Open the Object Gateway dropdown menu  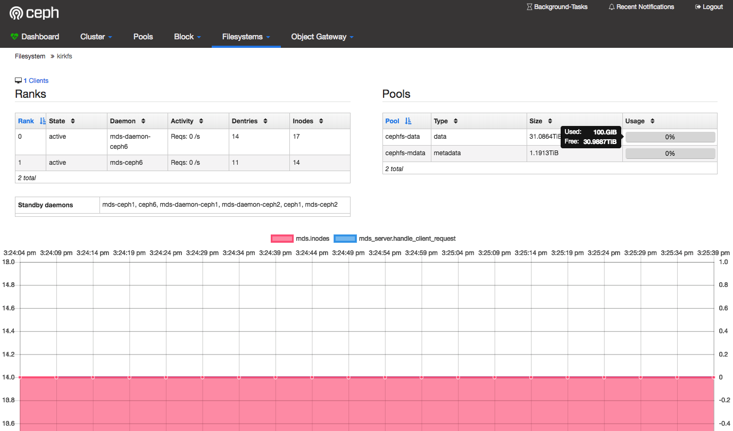pyautogui.click(x=322, y=37)
